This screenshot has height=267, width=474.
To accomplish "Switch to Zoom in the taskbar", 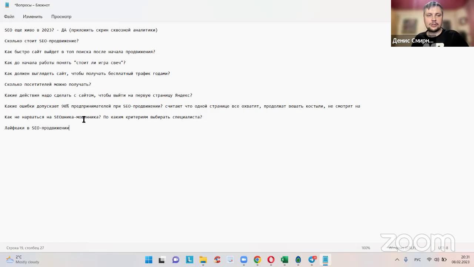I will click(244, 260).
